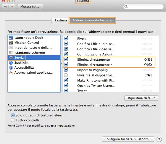
Task: Click the Mostra tutte button
Action: (30, 6)
